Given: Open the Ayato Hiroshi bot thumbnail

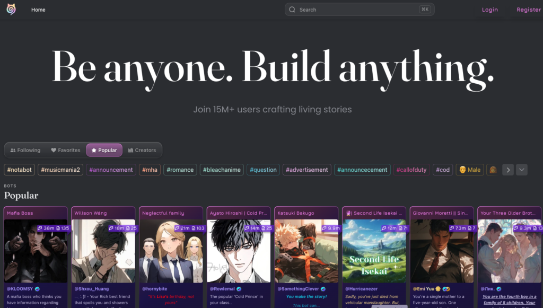Looking at the screenshot, I should [239, 251].
